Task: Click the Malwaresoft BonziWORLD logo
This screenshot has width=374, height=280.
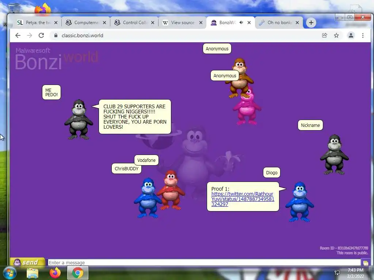Action: [x=56, y=59]
